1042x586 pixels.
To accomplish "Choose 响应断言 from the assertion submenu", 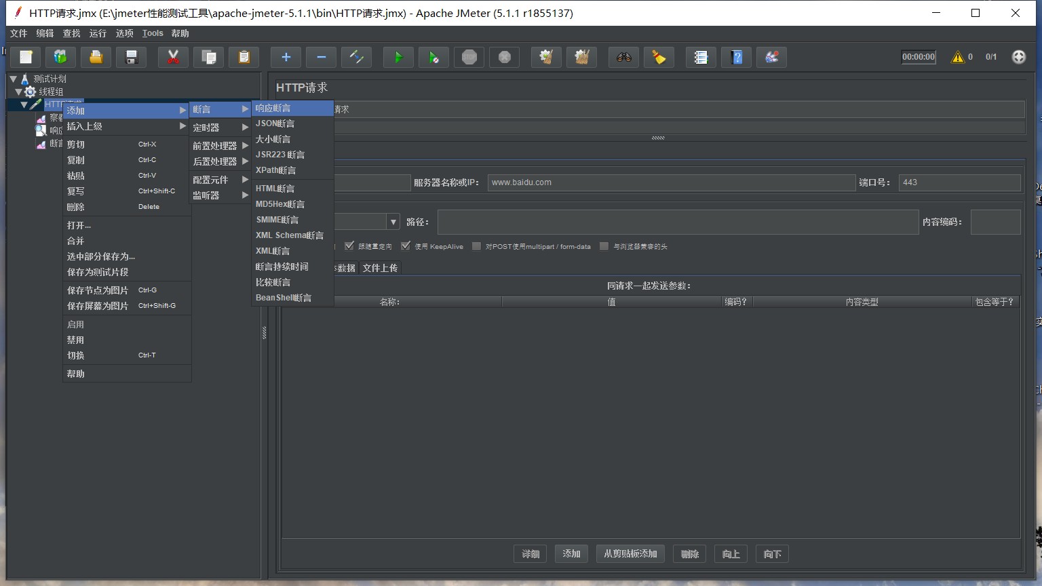I will tap(292, 109).
